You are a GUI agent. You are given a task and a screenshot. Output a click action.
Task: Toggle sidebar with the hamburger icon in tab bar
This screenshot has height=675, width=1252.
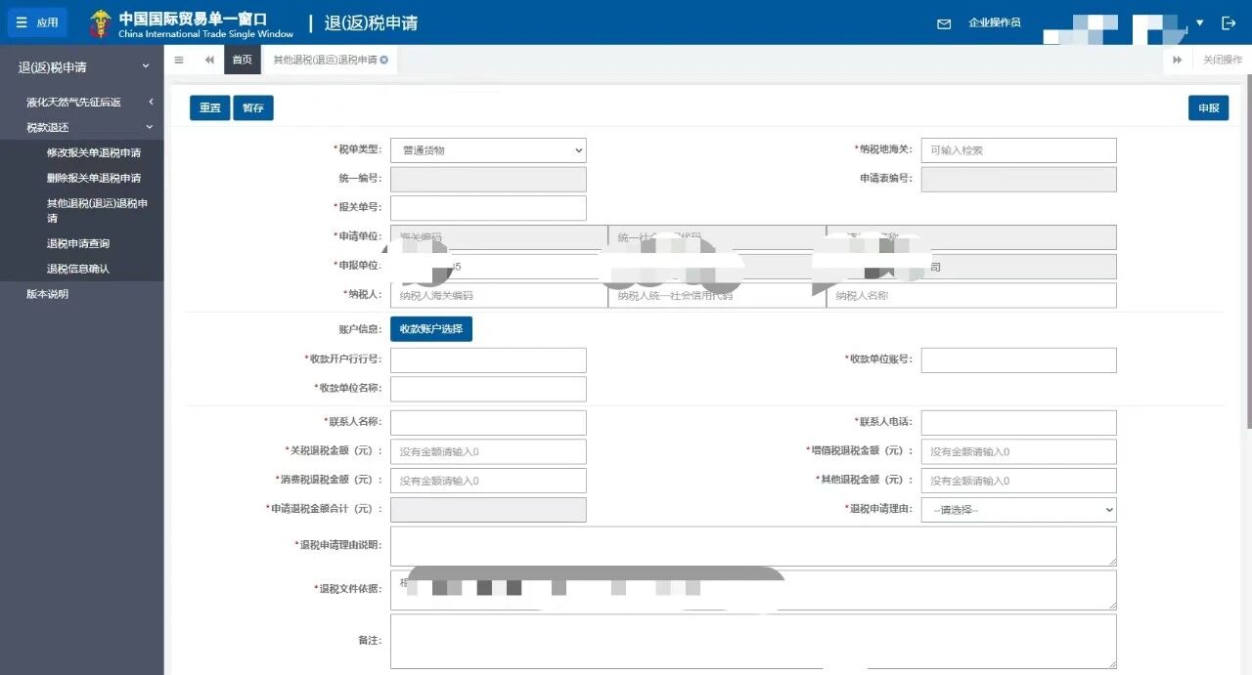coord(178,60)
